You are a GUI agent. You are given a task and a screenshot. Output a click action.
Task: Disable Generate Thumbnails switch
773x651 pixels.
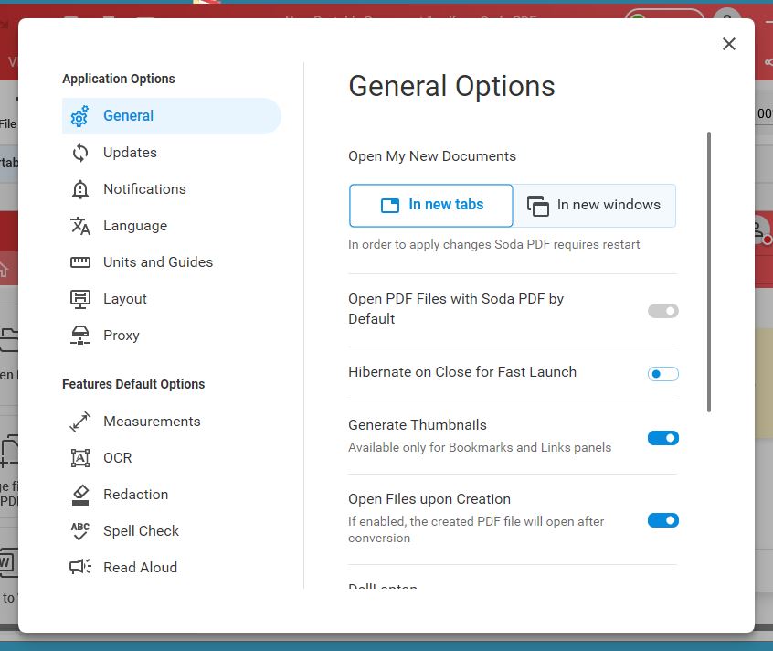coord(663,438)
